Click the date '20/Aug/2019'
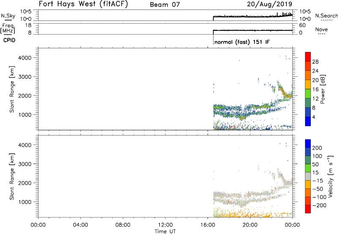Screen dimensions: 338x234 coord(270,4)
